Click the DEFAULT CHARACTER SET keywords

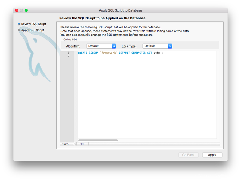click(x=135, y=53)
